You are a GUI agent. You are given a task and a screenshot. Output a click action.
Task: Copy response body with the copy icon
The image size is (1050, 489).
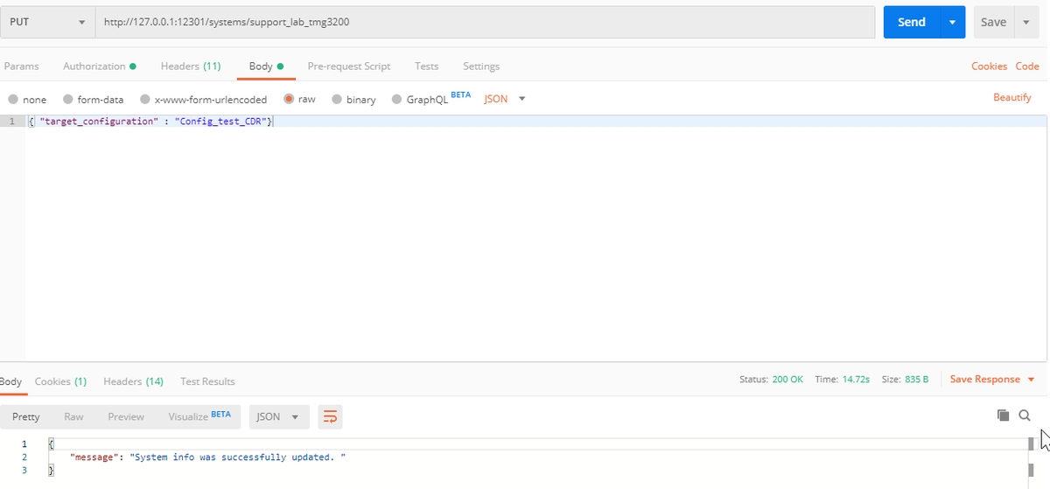coord(1003,416)
